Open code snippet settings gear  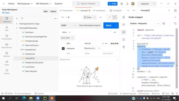(164, 24)
